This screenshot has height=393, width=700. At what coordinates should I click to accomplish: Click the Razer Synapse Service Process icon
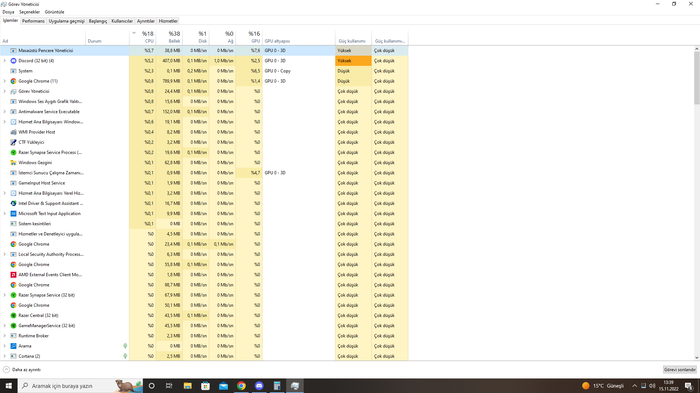click(x=13, y=152)
